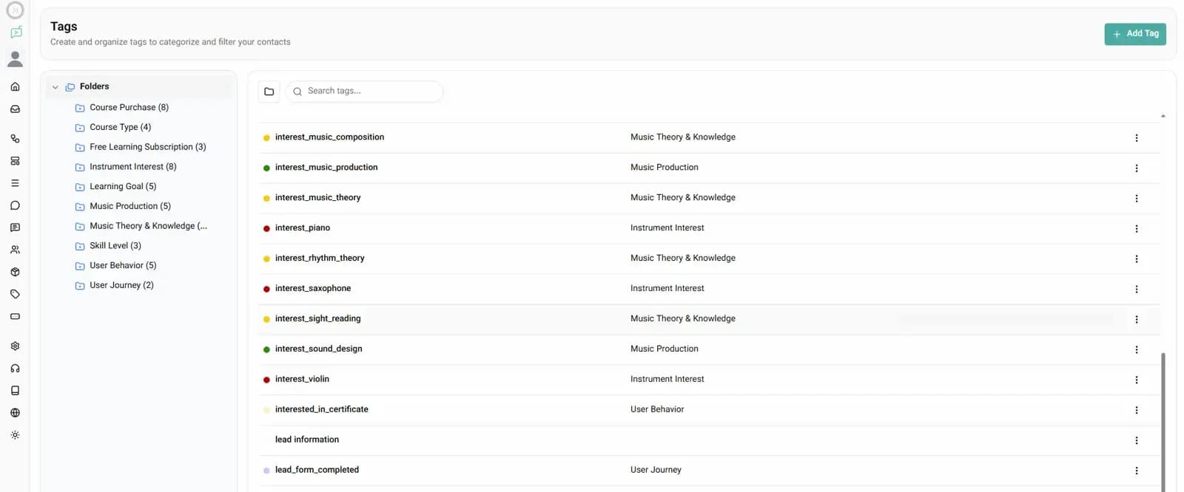Toggle the sun light-theme icon
The height and width of the screenshot is (492, 1184).
[15, 434]
